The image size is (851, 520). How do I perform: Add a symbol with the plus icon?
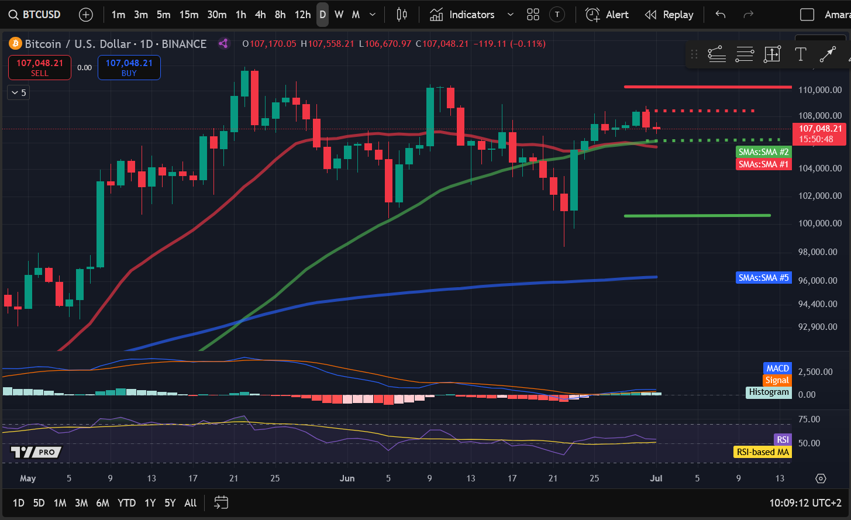point(86,15)
